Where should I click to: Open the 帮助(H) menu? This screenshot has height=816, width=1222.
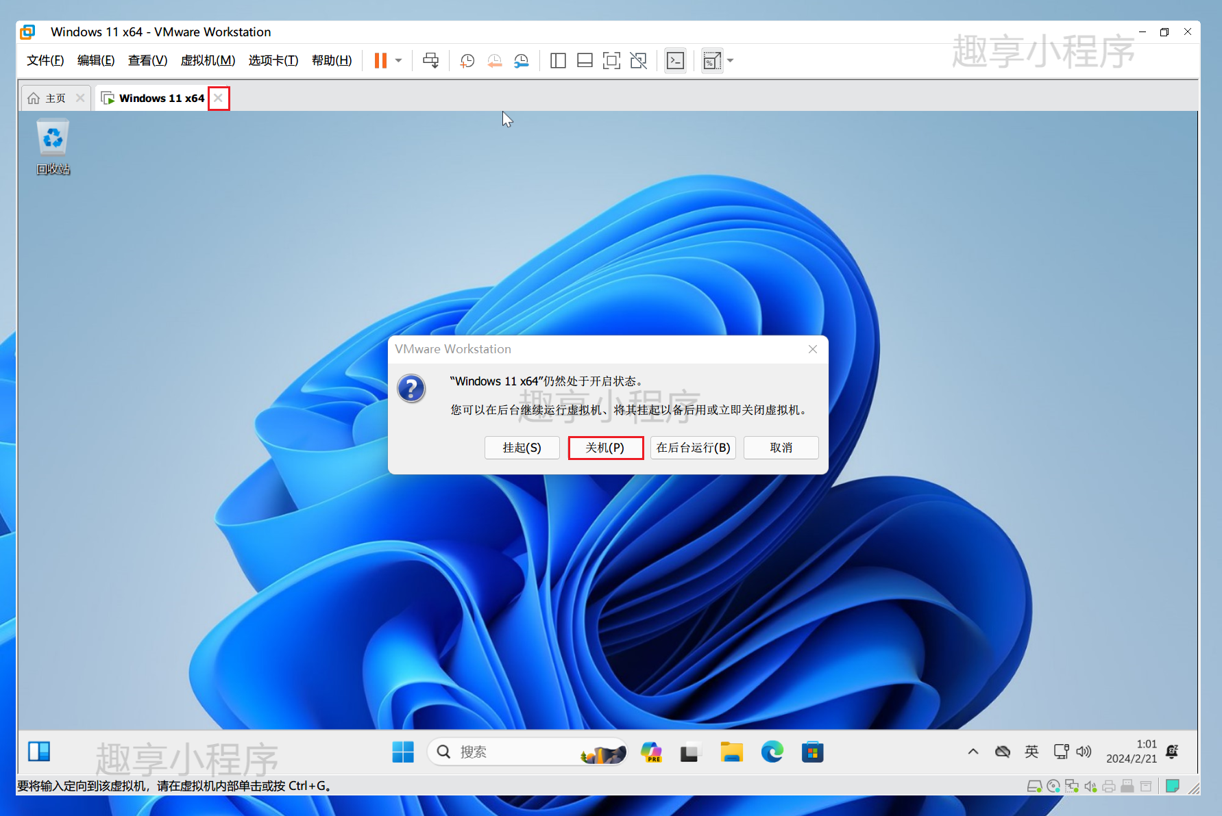pyautogui.click(x=332, y=60)
